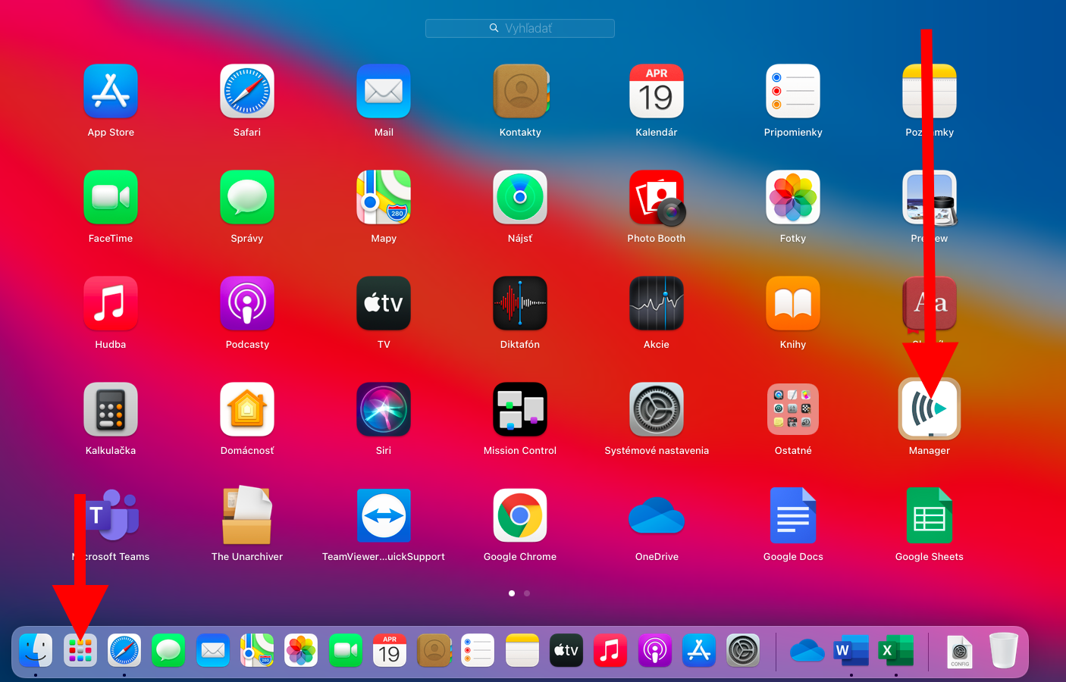1066x682 pixels.
Task: Open the Nájsť (Find My) app
Action: tap(519, 198)
